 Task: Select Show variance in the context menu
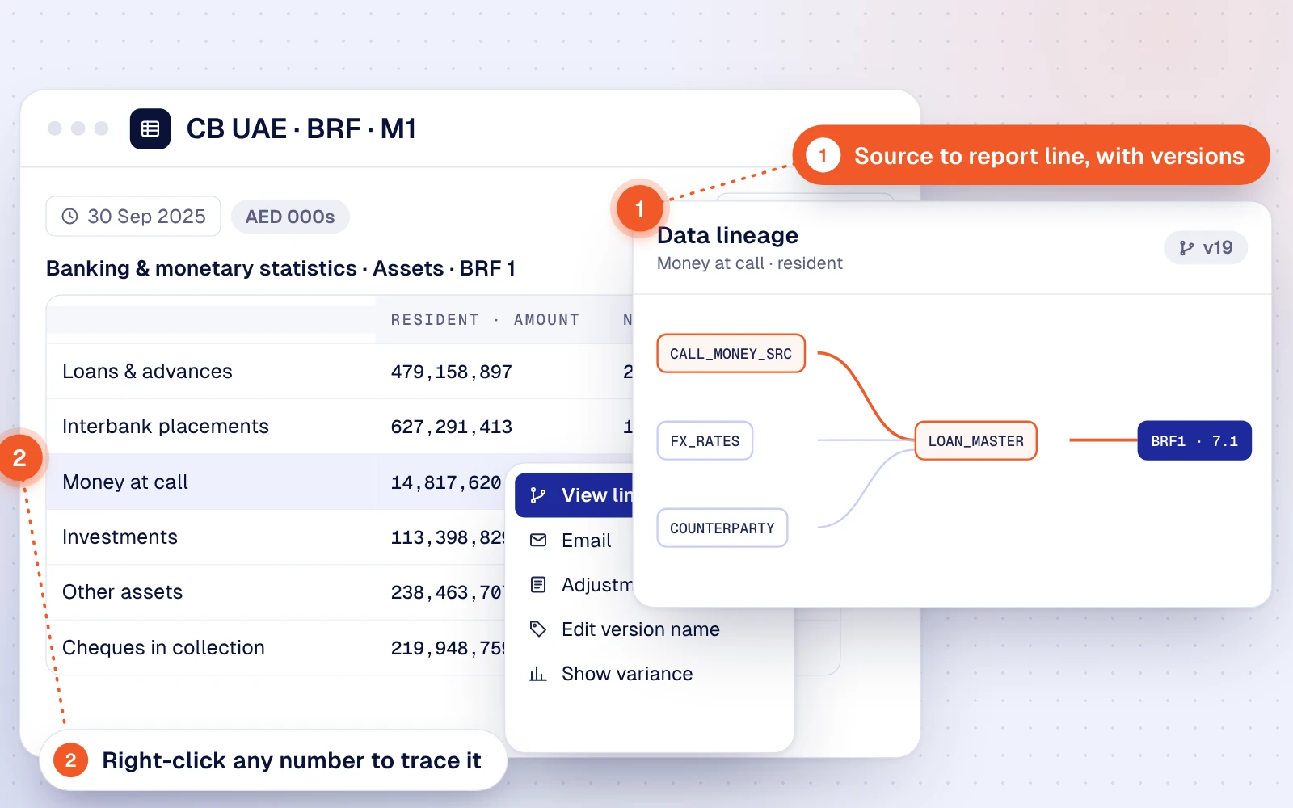[627, 674]
